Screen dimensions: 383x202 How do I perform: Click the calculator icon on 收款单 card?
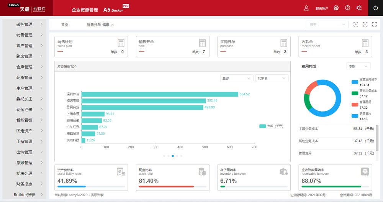click(x=365, y=43)
